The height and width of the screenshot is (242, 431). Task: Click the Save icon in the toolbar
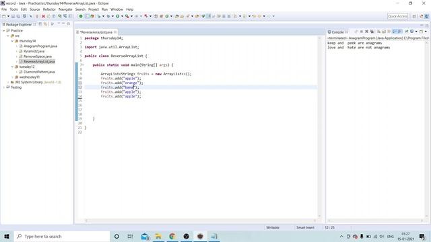coord(13,16)
